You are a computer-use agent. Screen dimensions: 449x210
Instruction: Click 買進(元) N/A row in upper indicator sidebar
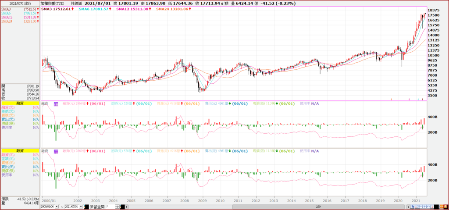click(20, 115)
